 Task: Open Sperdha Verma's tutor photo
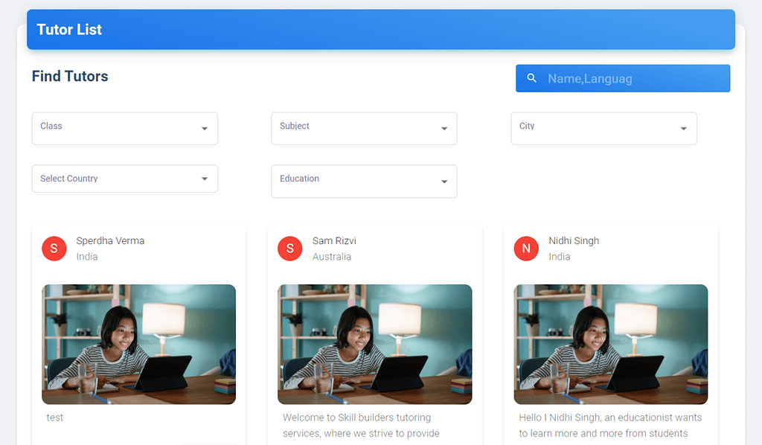click(x=139, y=345)
